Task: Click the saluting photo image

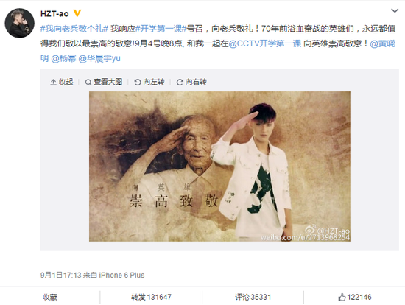Action: point(220,166)
